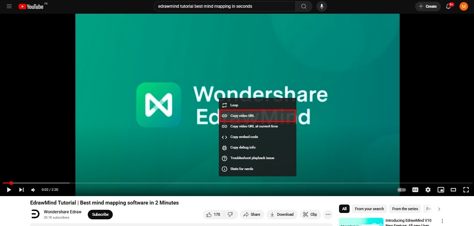Image resolution: width=474 pixels, height=226 pixels.
Task: Play the video
Action: [x=9, y=190]
